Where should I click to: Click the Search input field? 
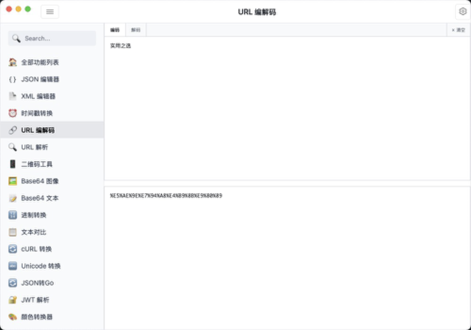coord(52,38)
